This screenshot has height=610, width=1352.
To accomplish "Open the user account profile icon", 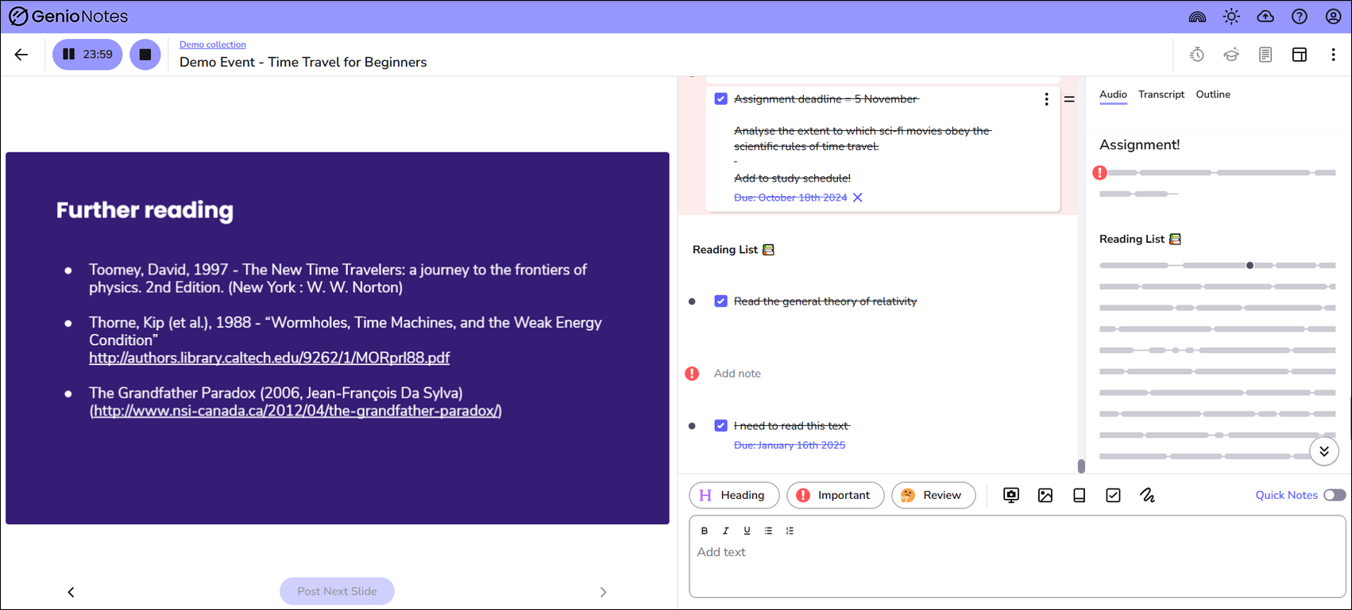I will pyautogui.click(x=1334, y=17).
